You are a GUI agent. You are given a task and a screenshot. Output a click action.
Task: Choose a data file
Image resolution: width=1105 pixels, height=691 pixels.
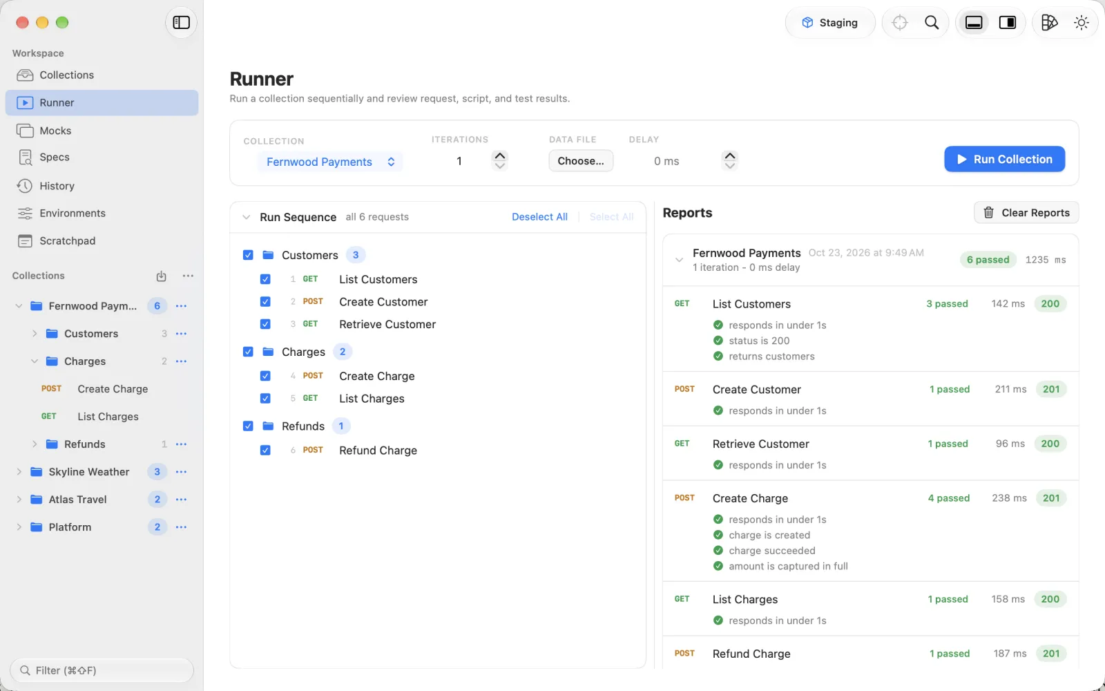point(581,161)
